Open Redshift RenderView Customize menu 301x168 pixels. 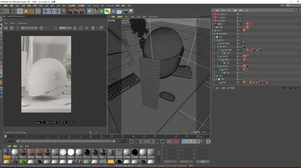pos(22,23)
